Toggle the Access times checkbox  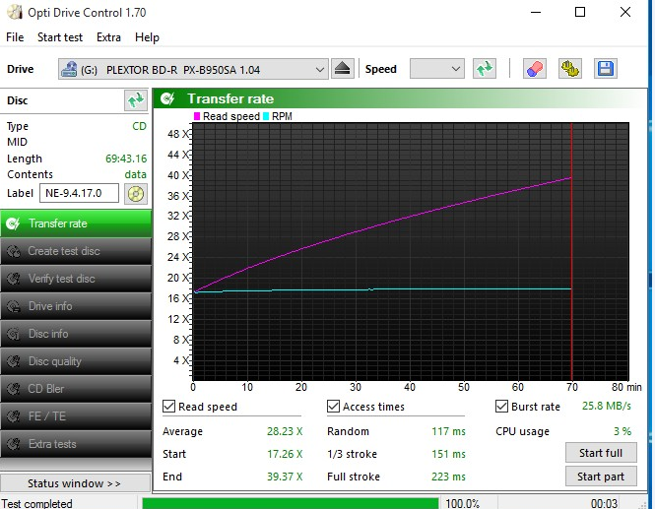pos(333,407)
